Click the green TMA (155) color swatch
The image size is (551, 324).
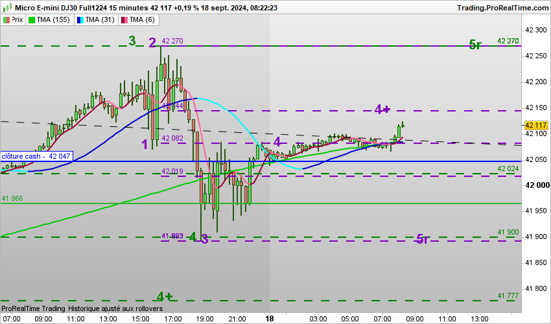pyautogui.click(x=32, y=20)
